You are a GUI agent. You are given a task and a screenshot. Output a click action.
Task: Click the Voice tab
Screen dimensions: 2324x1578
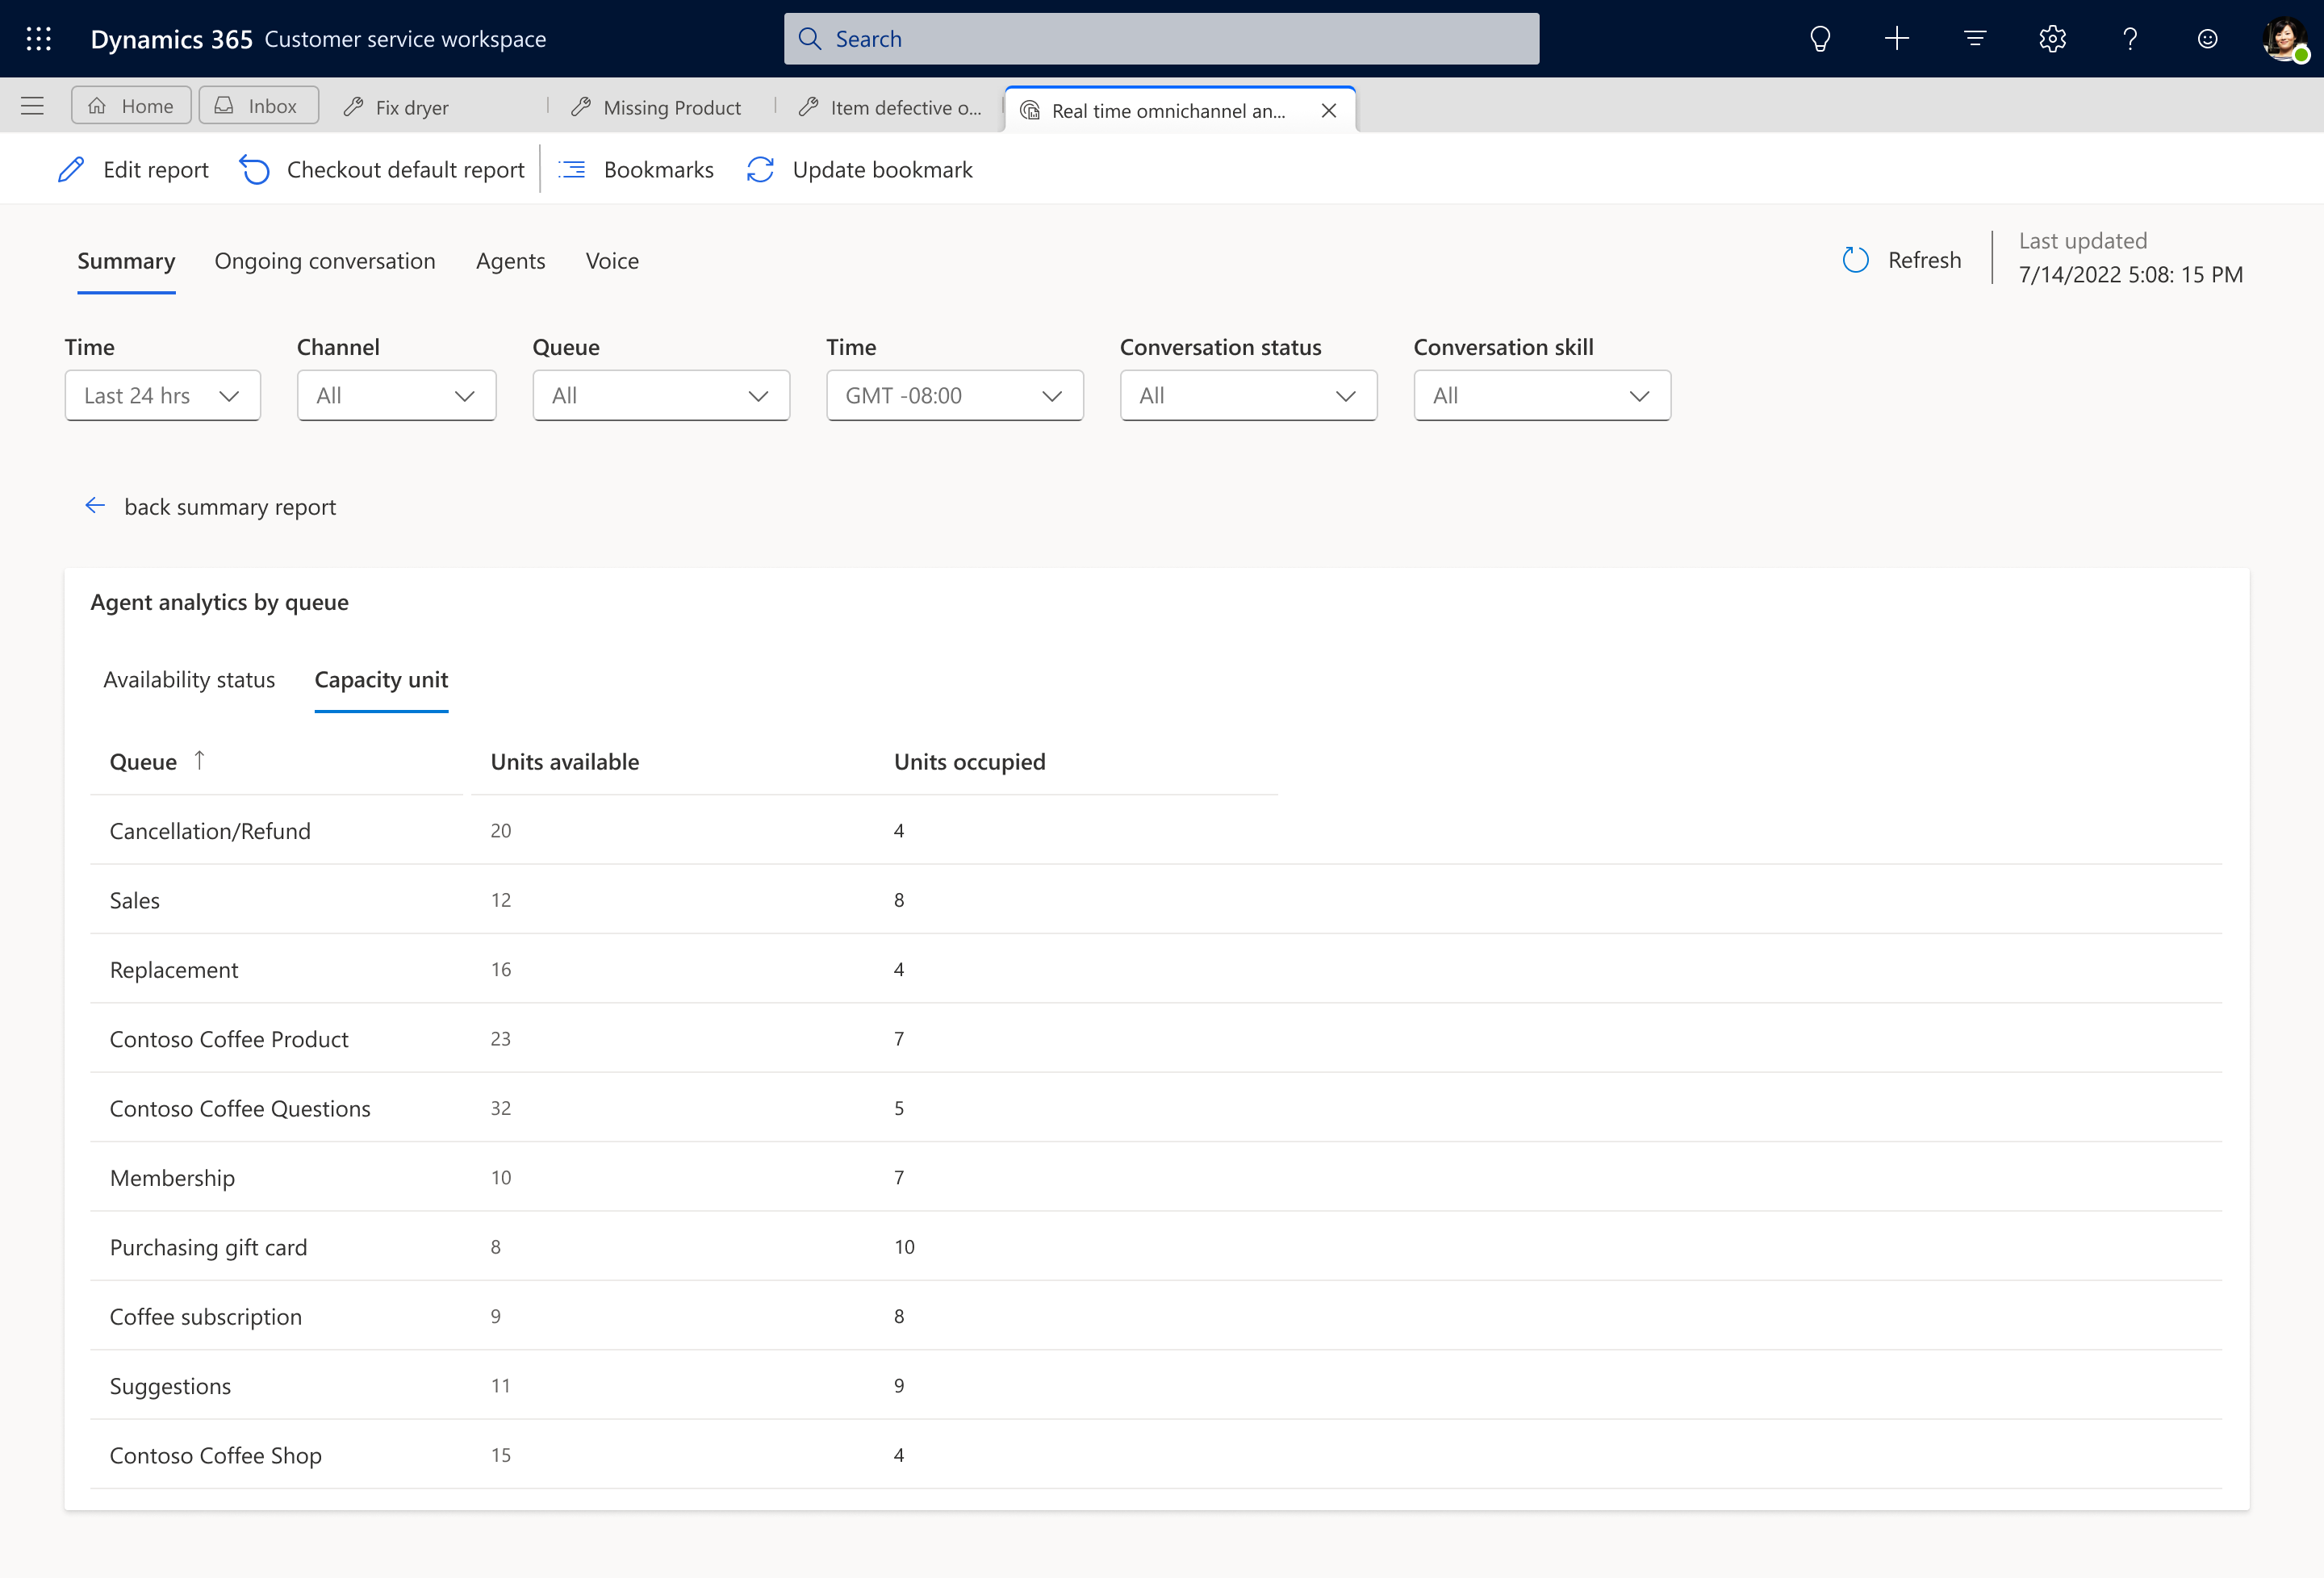click(612, 259)
